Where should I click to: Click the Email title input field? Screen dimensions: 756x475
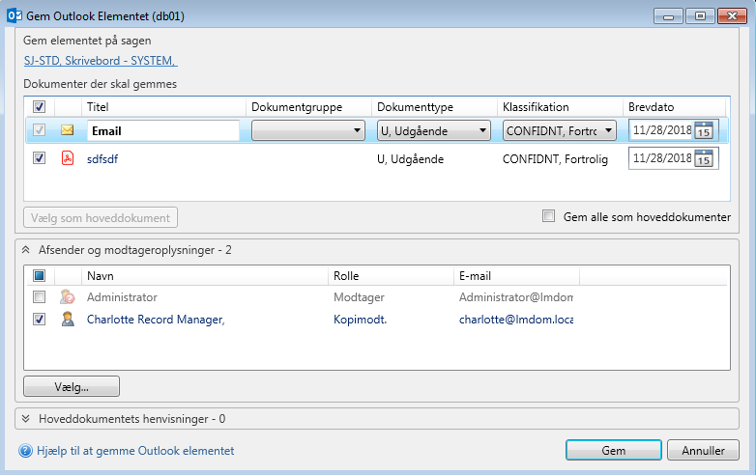tap(162, 131)
